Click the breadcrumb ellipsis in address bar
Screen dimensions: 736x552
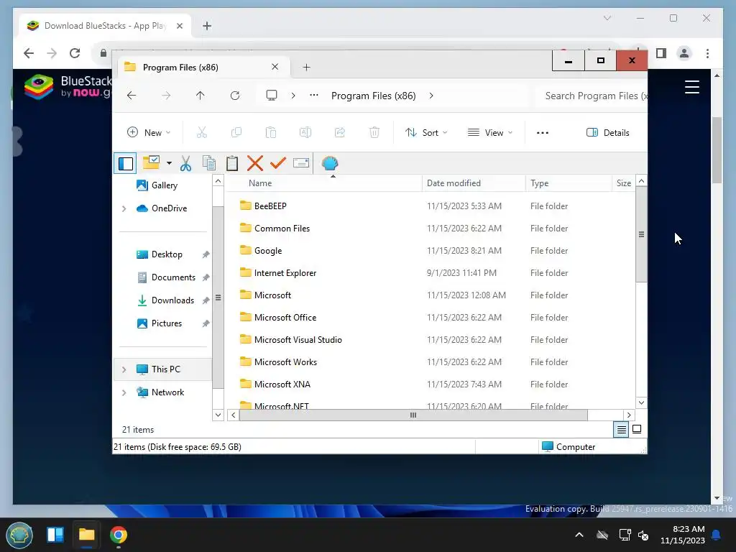314,96
